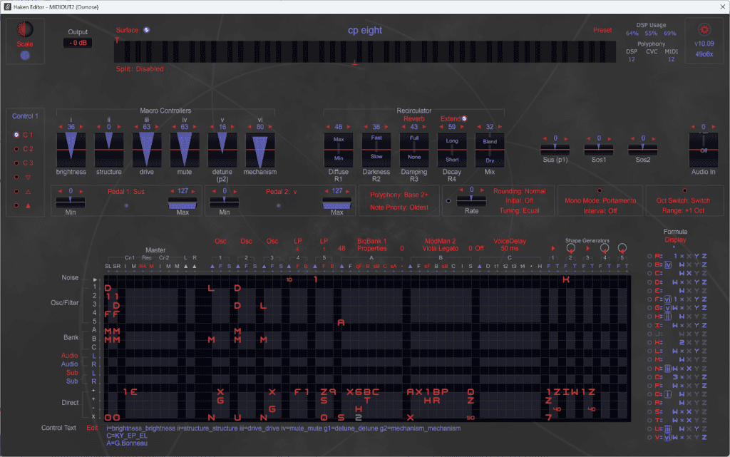Toggle the Surface indicator

[x=146, y=30]
